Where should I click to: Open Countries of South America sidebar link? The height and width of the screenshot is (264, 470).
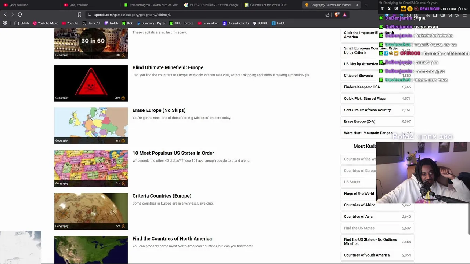pos(367,255)
